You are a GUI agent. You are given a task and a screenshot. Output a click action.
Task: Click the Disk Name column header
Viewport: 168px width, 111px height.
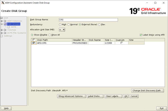[96, 40]
